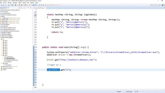Image resolution: width=165 pixels, height=93 pixels.
Task: Select XLUtils.java in Package Explorer
Action: (x=9, y=62)
